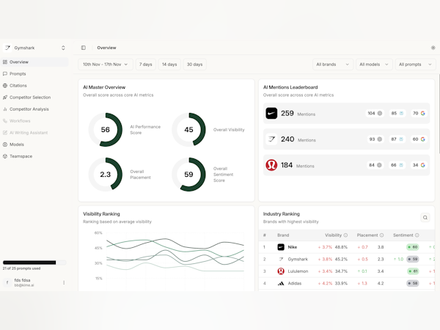Click the prompts used progress bar
The width and height of the screenshot is (440, 330).
click(34, 263)
